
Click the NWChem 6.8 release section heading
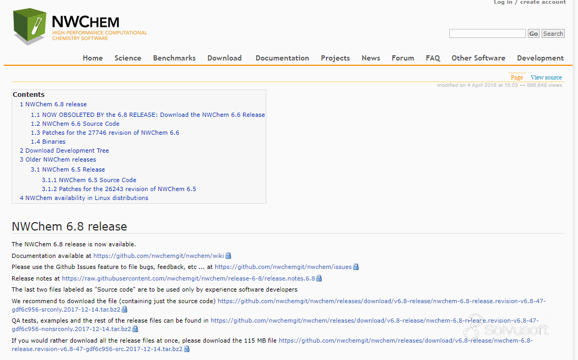click(69, 226)
